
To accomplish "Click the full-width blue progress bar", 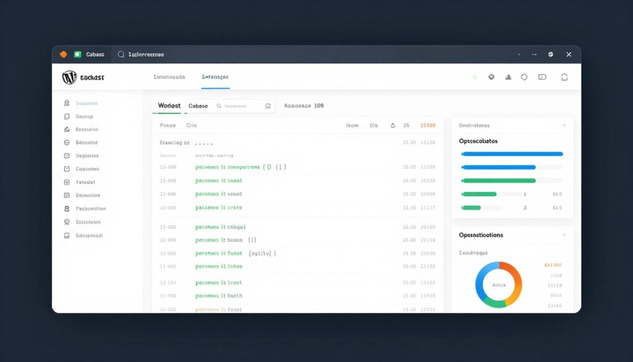I will click(x=512, y=154).
